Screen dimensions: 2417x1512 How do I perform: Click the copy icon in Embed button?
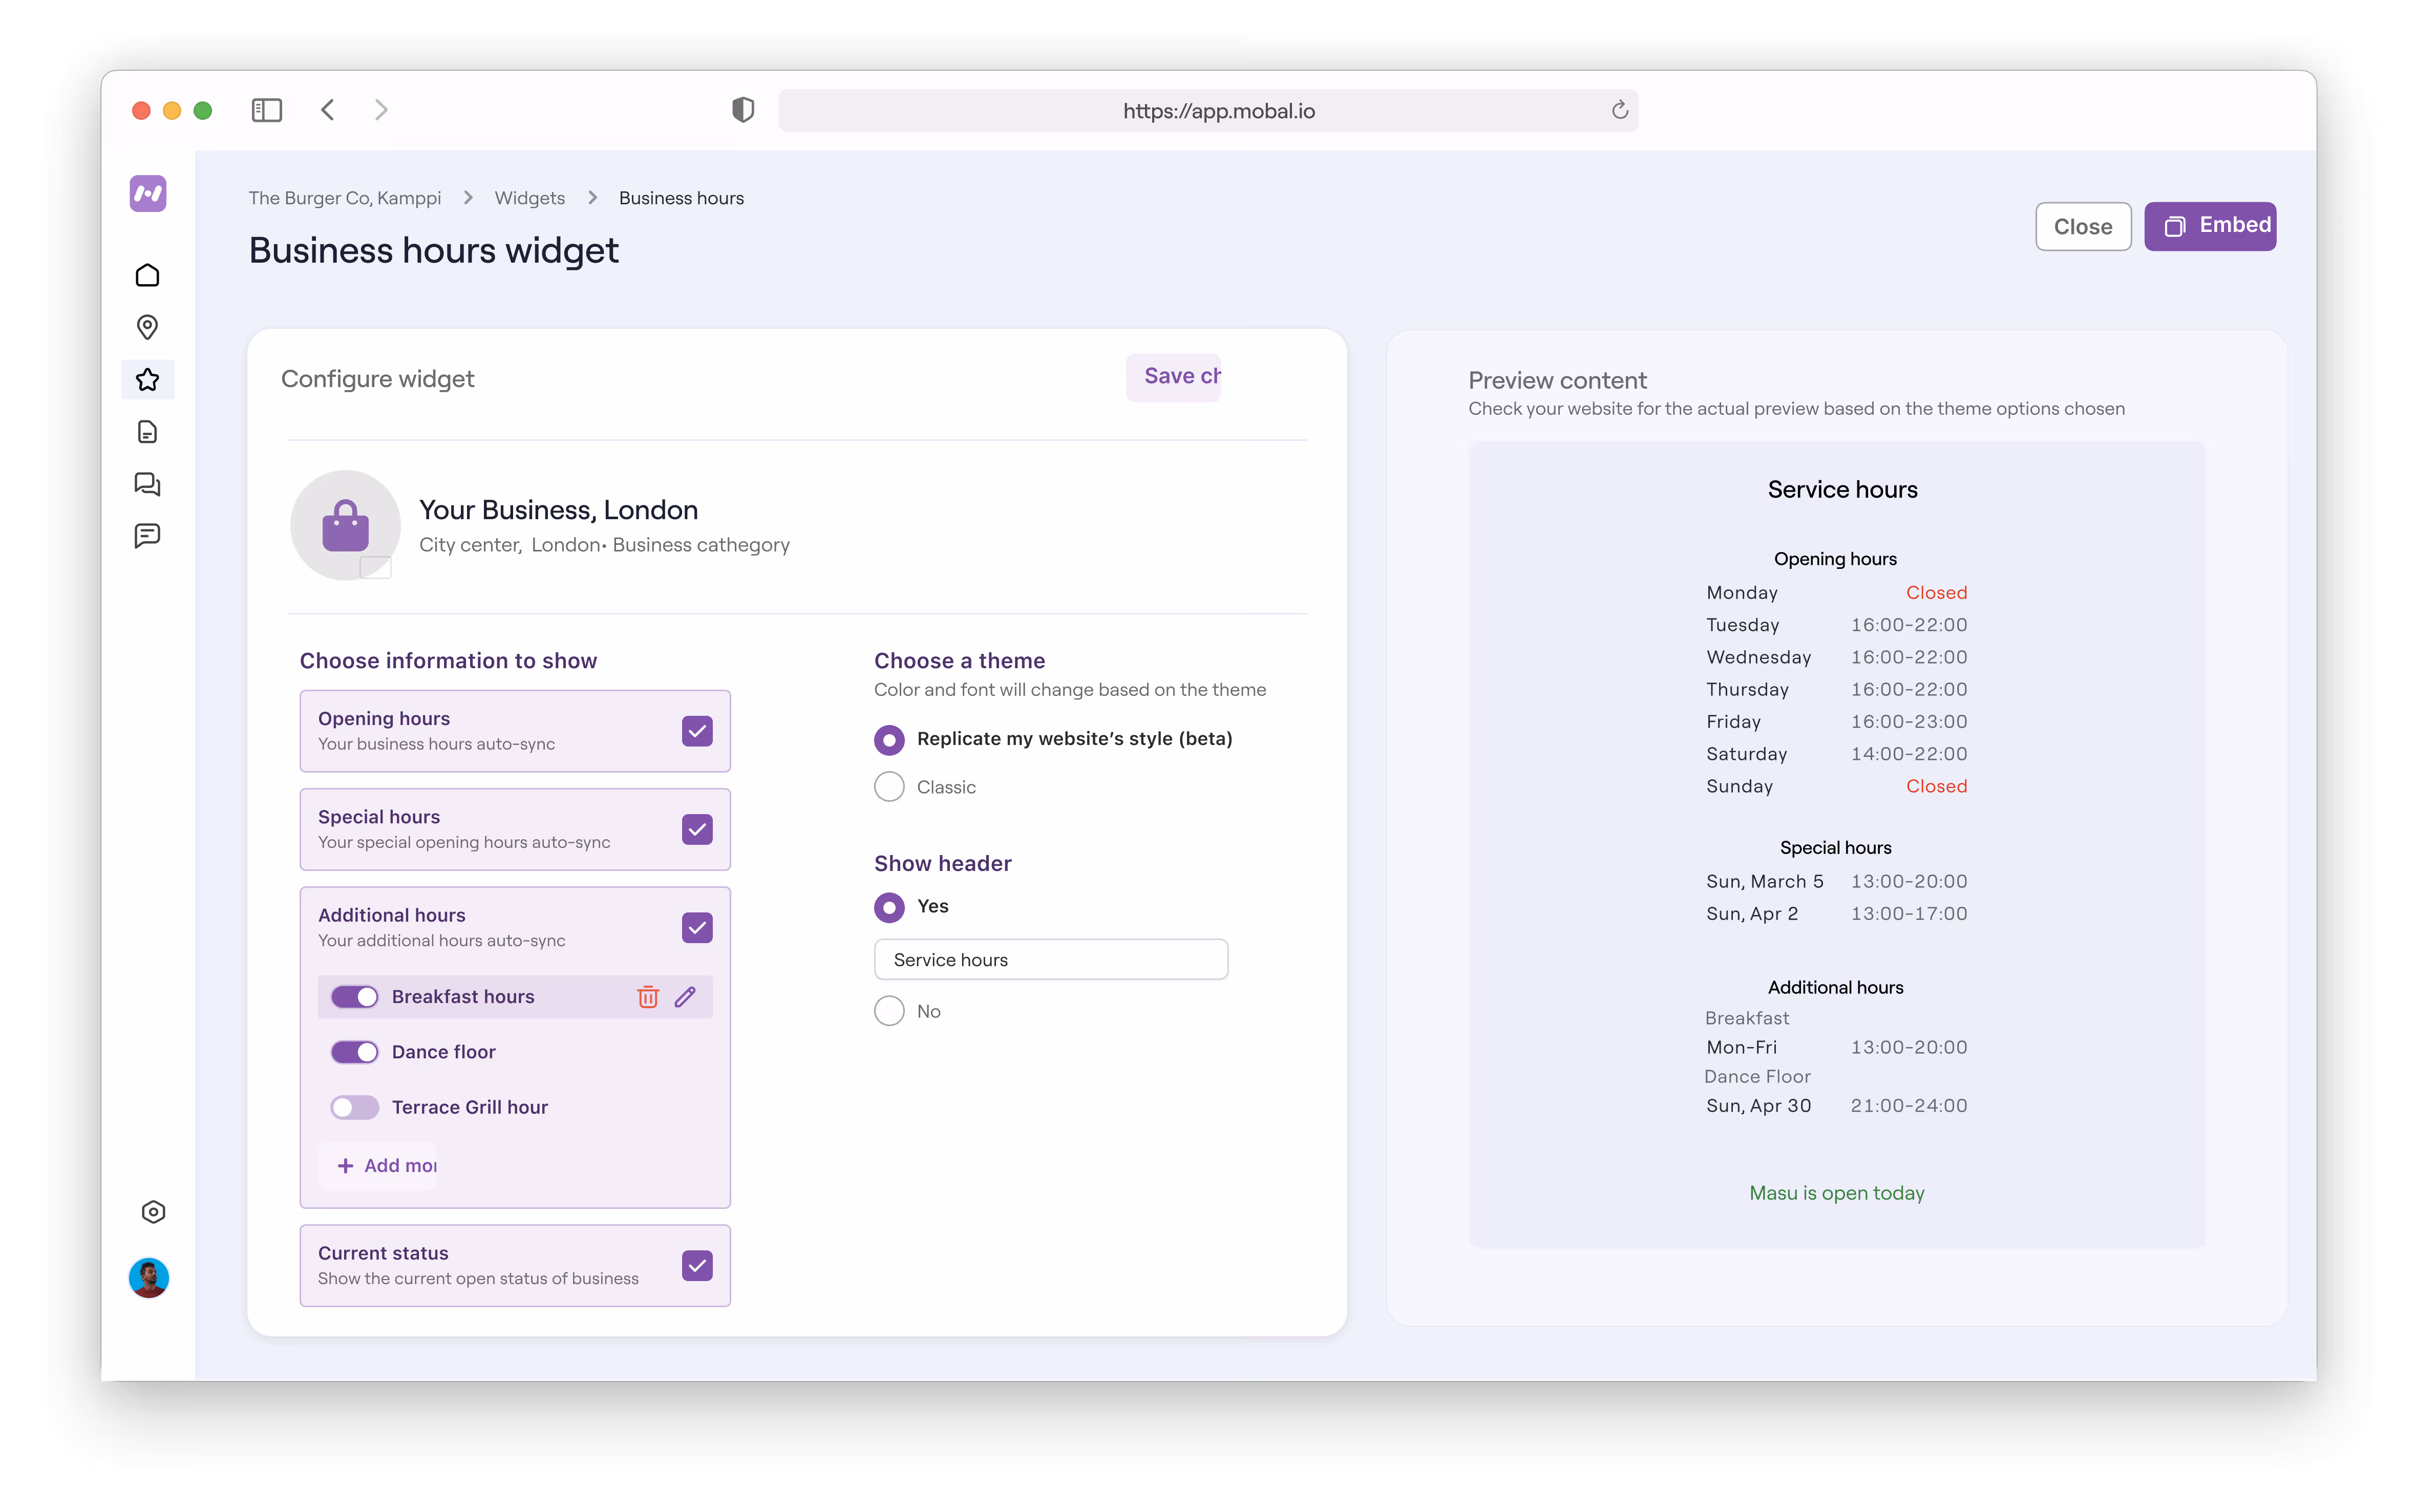[x=2175, y=227]
